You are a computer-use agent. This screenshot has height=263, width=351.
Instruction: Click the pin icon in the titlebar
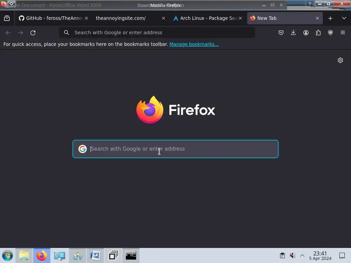[12, 3]
